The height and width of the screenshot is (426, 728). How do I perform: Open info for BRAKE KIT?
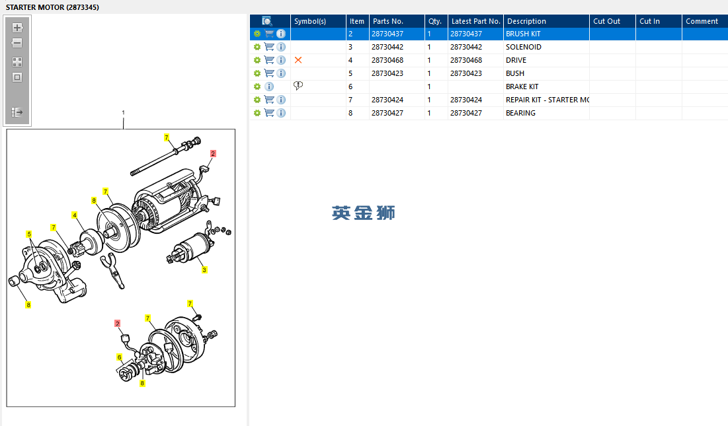pyautogui.click(x=269, y=87)
